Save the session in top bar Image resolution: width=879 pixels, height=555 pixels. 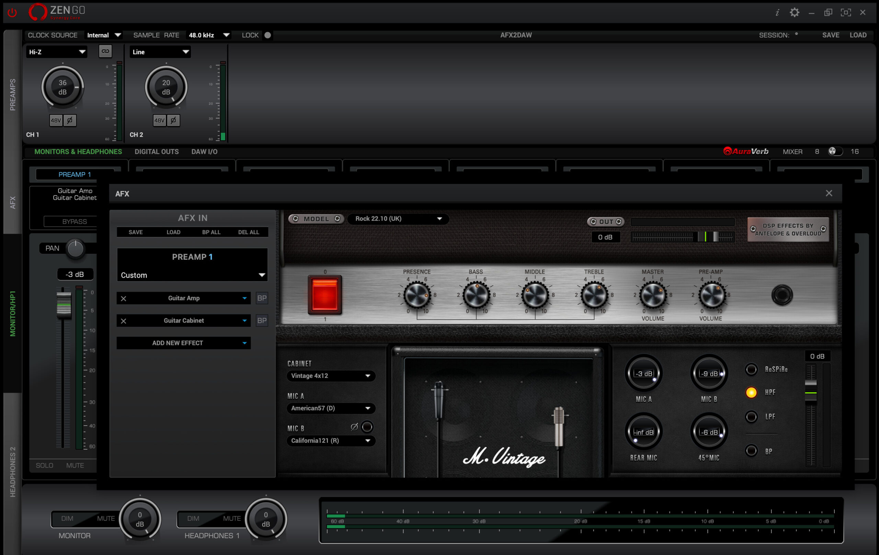(831, 35)
